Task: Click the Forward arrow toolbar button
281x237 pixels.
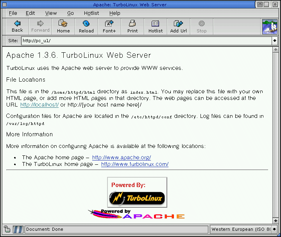Action: point(40,27)
